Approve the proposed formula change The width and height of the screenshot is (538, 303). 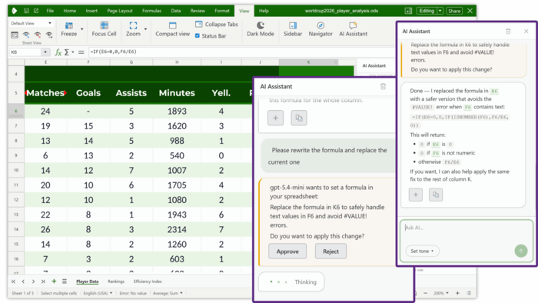pyautogui.click(x=287, y=251)
